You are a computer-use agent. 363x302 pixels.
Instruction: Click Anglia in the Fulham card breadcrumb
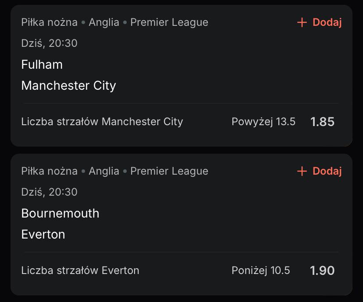[104, 22]
